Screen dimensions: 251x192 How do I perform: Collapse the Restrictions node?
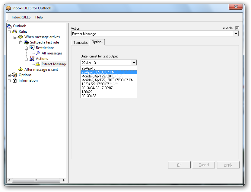click(27, 48)
